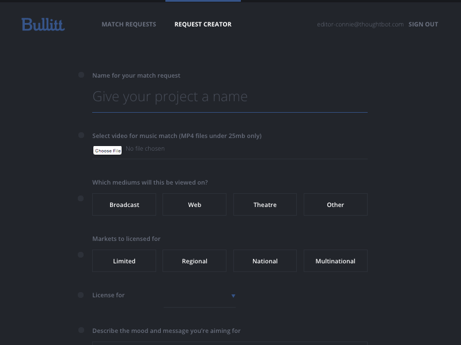Select the Other medium option
Viewport: 461px width, 345px height.
click(x=335, y=205)
